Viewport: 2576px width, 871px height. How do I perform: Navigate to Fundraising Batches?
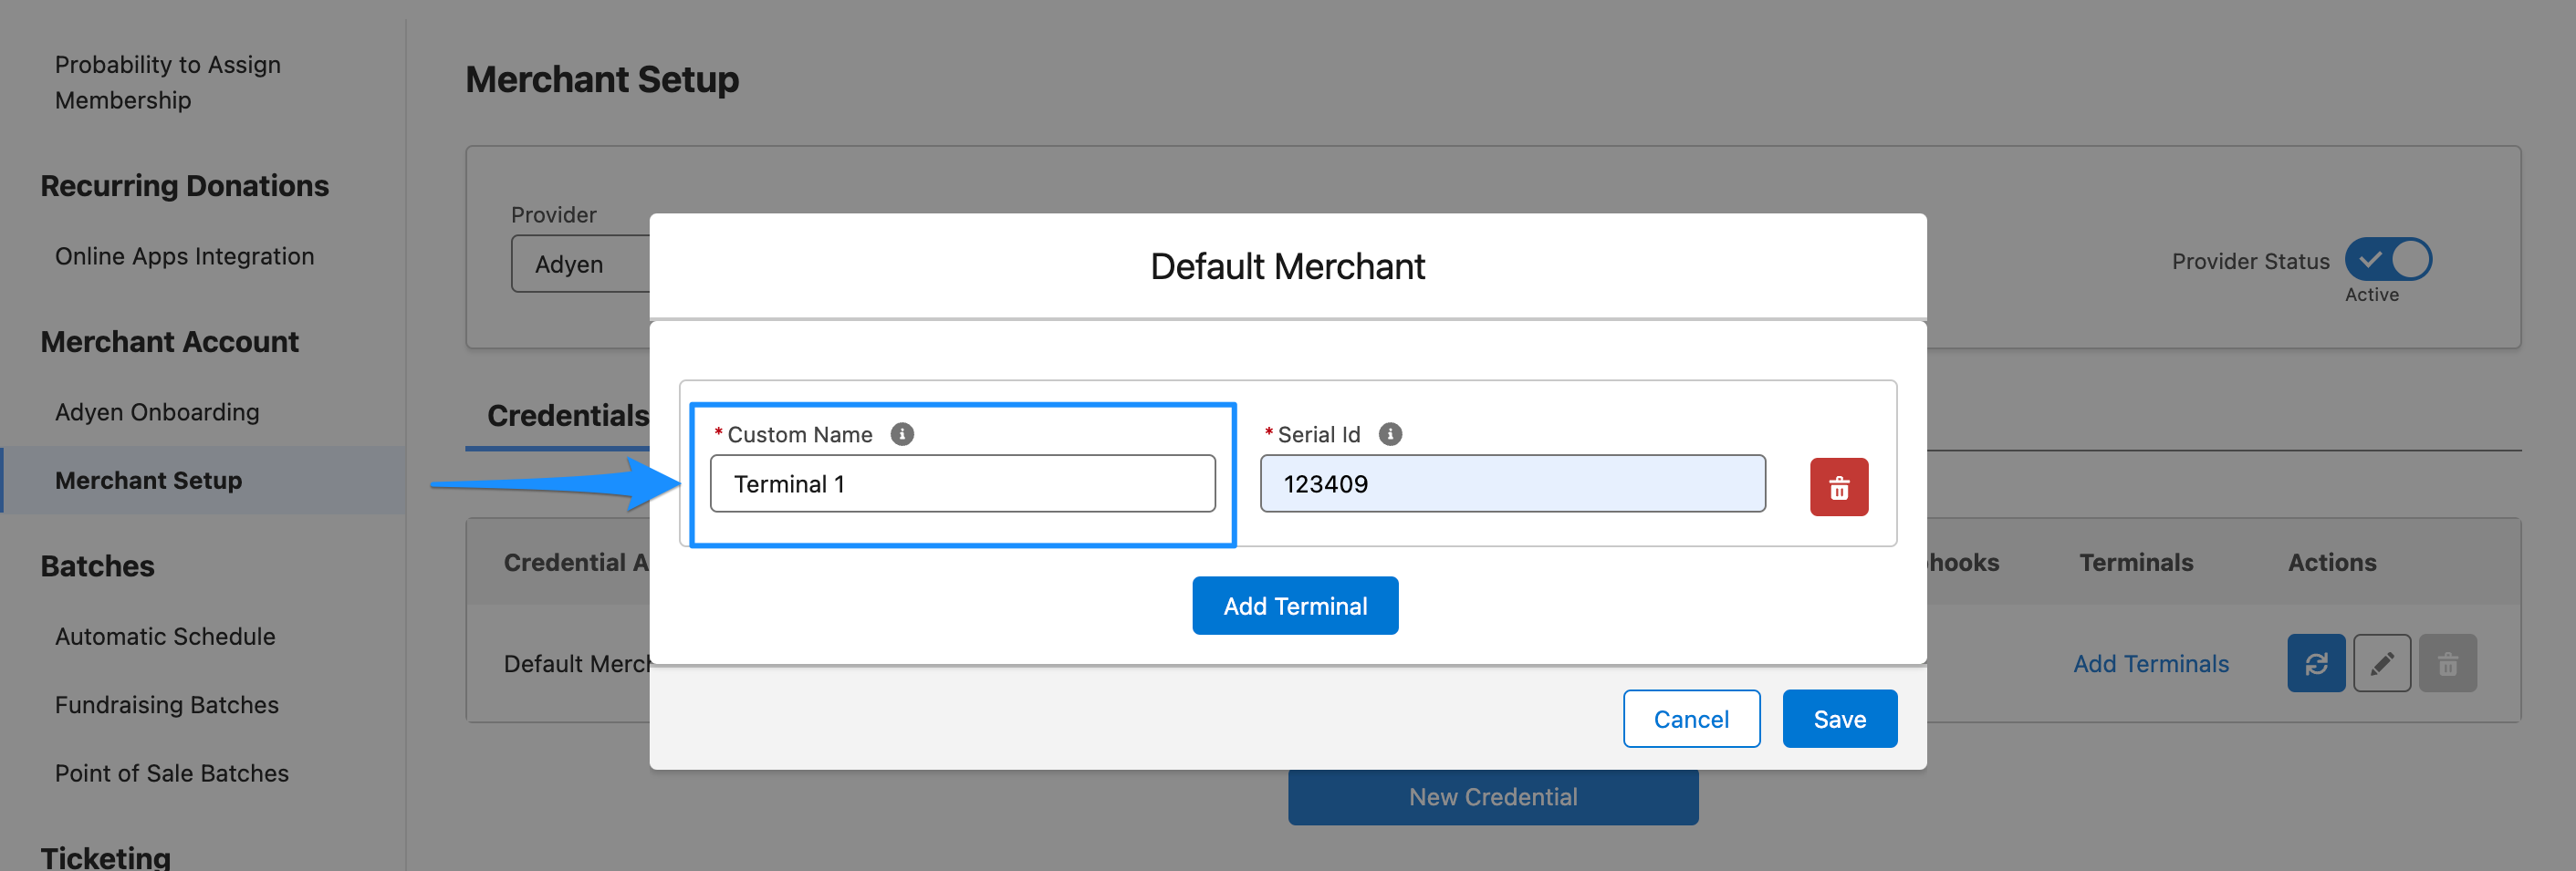click(x=166, y=704)
